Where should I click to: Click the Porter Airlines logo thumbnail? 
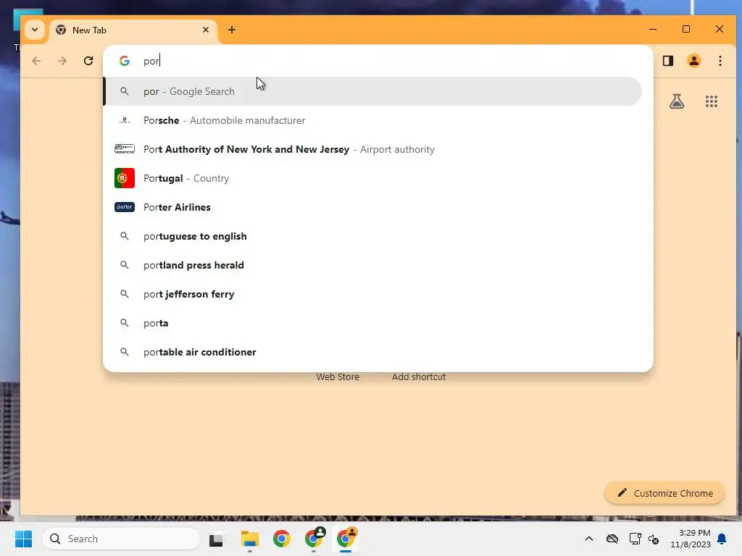click(x=125, y=207)
